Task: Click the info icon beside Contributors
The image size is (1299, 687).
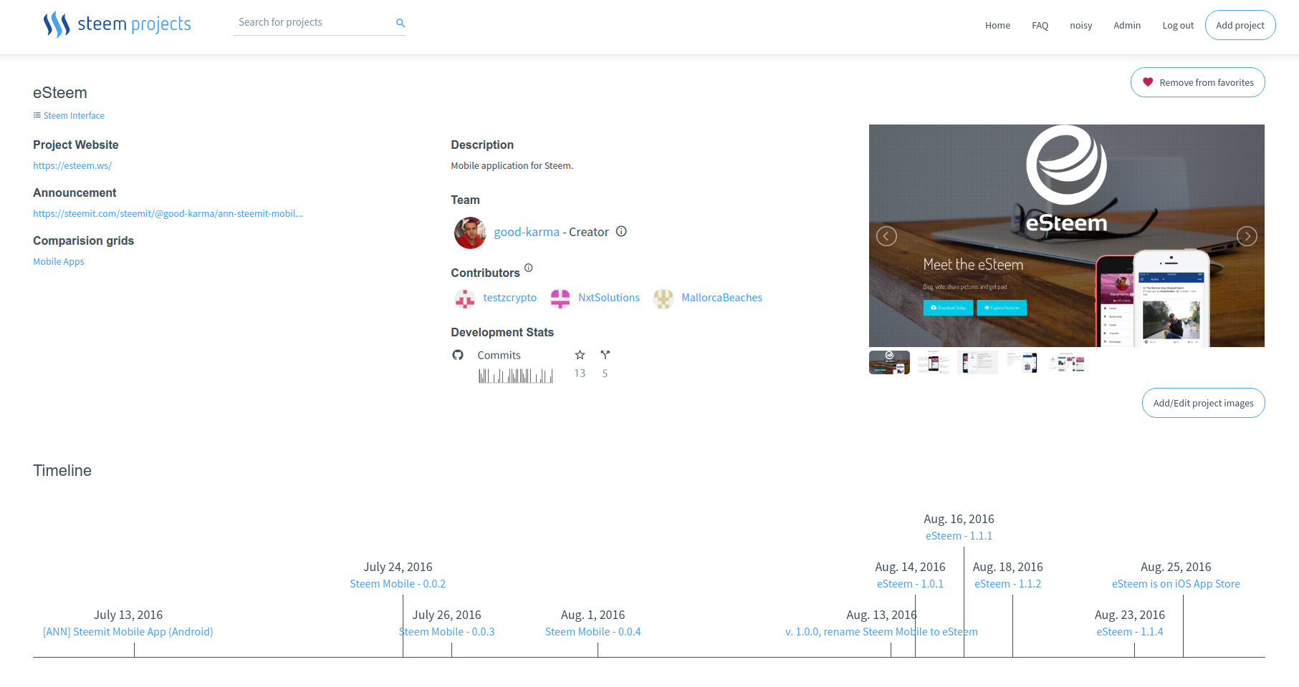Action: coord(528,268)
